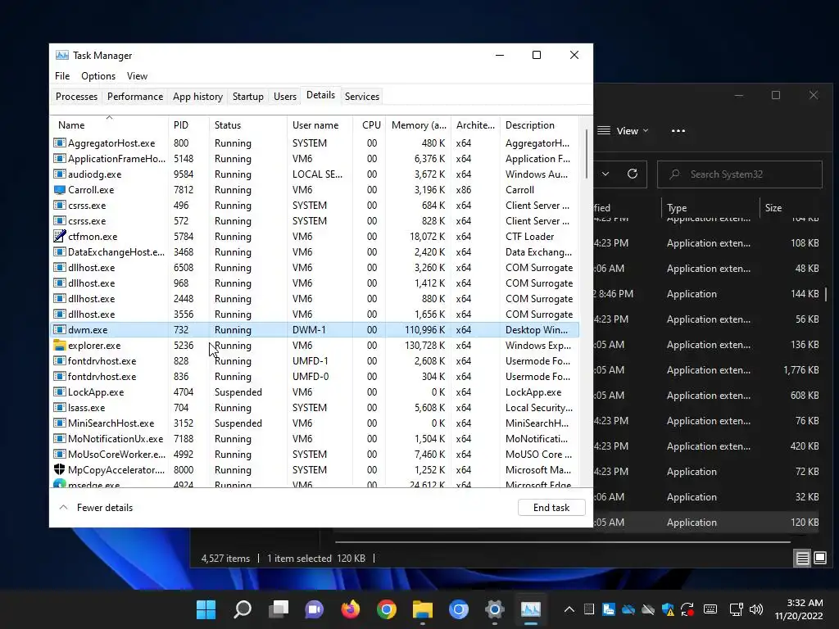The image size is (839, 629).
Task: Open the Chat app on the taskbar
Action: point(314,609)
